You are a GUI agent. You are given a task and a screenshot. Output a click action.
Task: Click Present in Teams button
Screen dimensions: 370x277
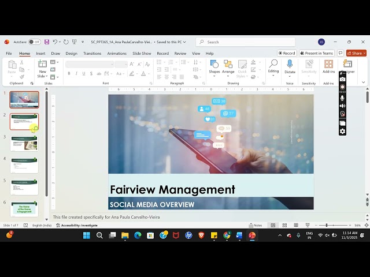(x=317, y=53)
